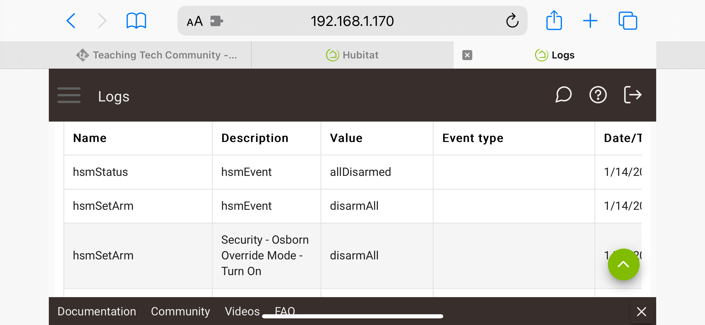Click the address bar showing 192.168.1.170

[352, 21]
